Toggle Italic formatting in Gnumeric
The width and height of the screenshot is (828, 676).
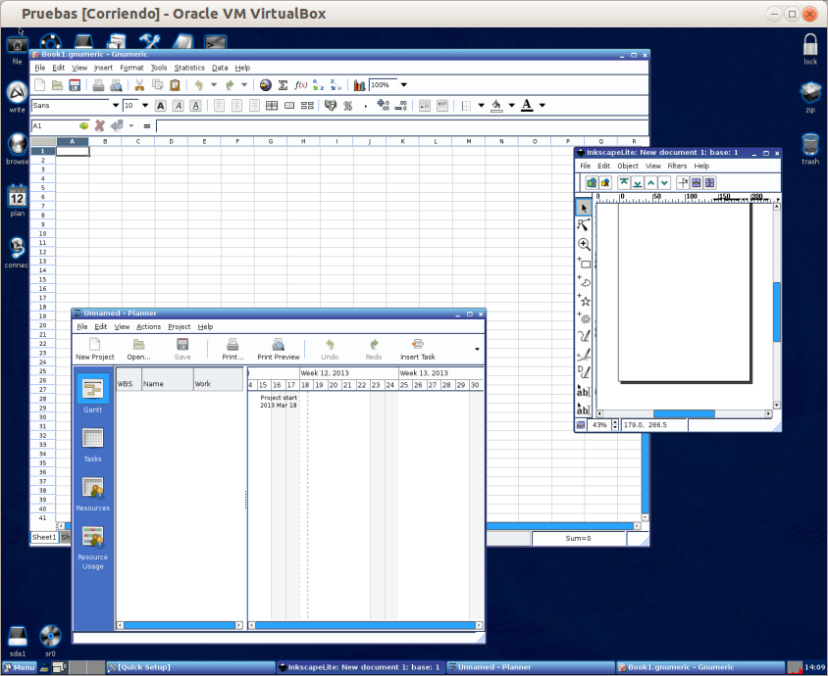[178, 106]
